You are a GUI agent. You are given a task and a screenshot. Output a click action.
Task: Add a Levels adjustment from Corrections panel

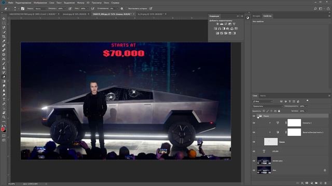coord(222,24)
